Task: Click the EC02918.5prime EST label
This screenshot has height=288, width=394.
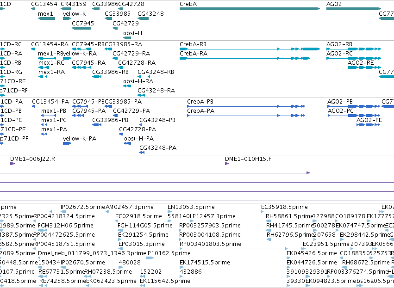Action: pos(138,216)
